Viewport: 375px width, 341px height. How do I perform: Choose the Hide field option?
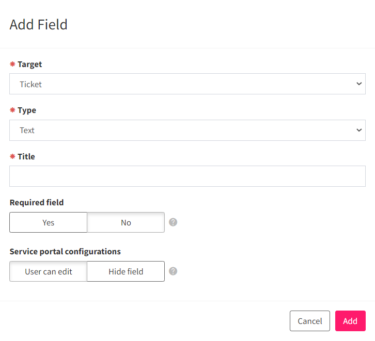click(x=126, y=271)
